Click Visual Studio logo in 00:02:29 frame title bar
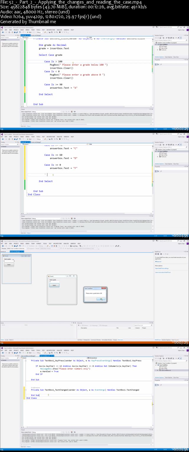The image size is (189, 452). coord(1,27)
